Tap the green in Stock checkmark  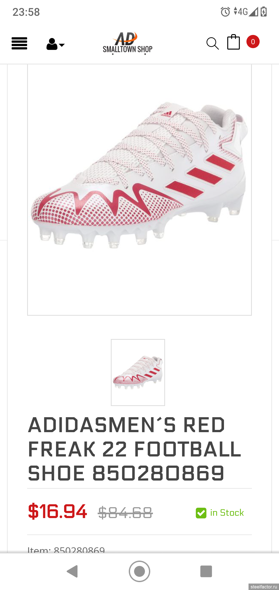click(201, 513)
